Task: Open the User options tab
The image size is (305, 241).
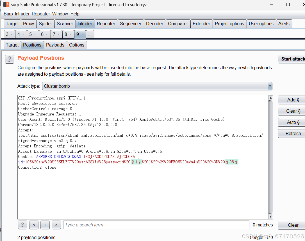Action: coord(261,24)
